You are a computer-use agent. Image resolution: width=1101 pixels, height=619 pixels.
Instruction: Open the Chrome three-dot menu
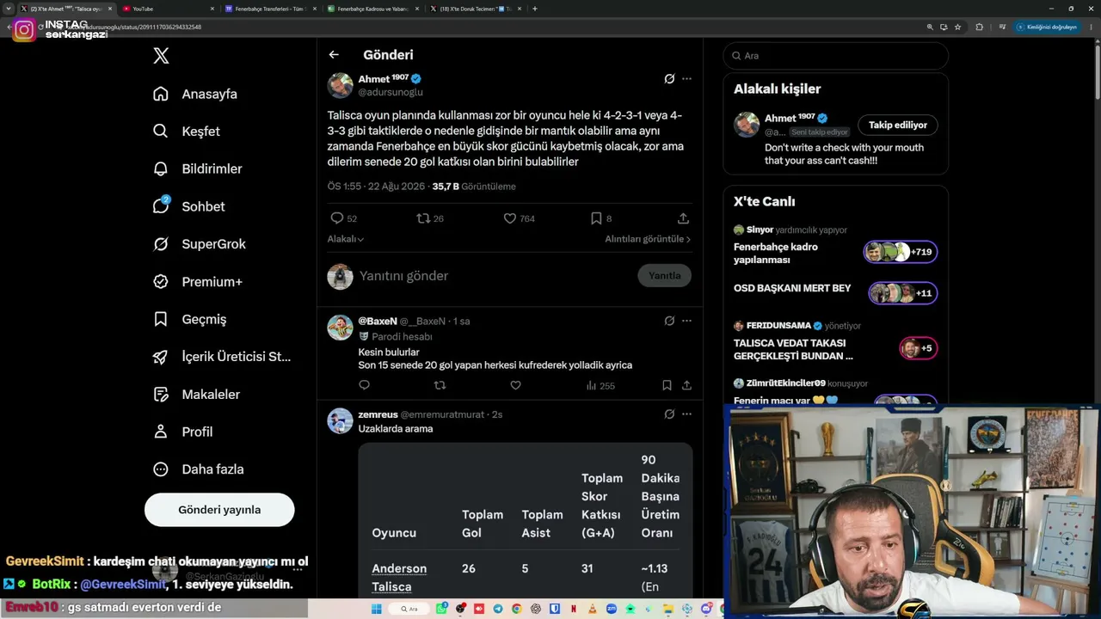[1091, 27]
